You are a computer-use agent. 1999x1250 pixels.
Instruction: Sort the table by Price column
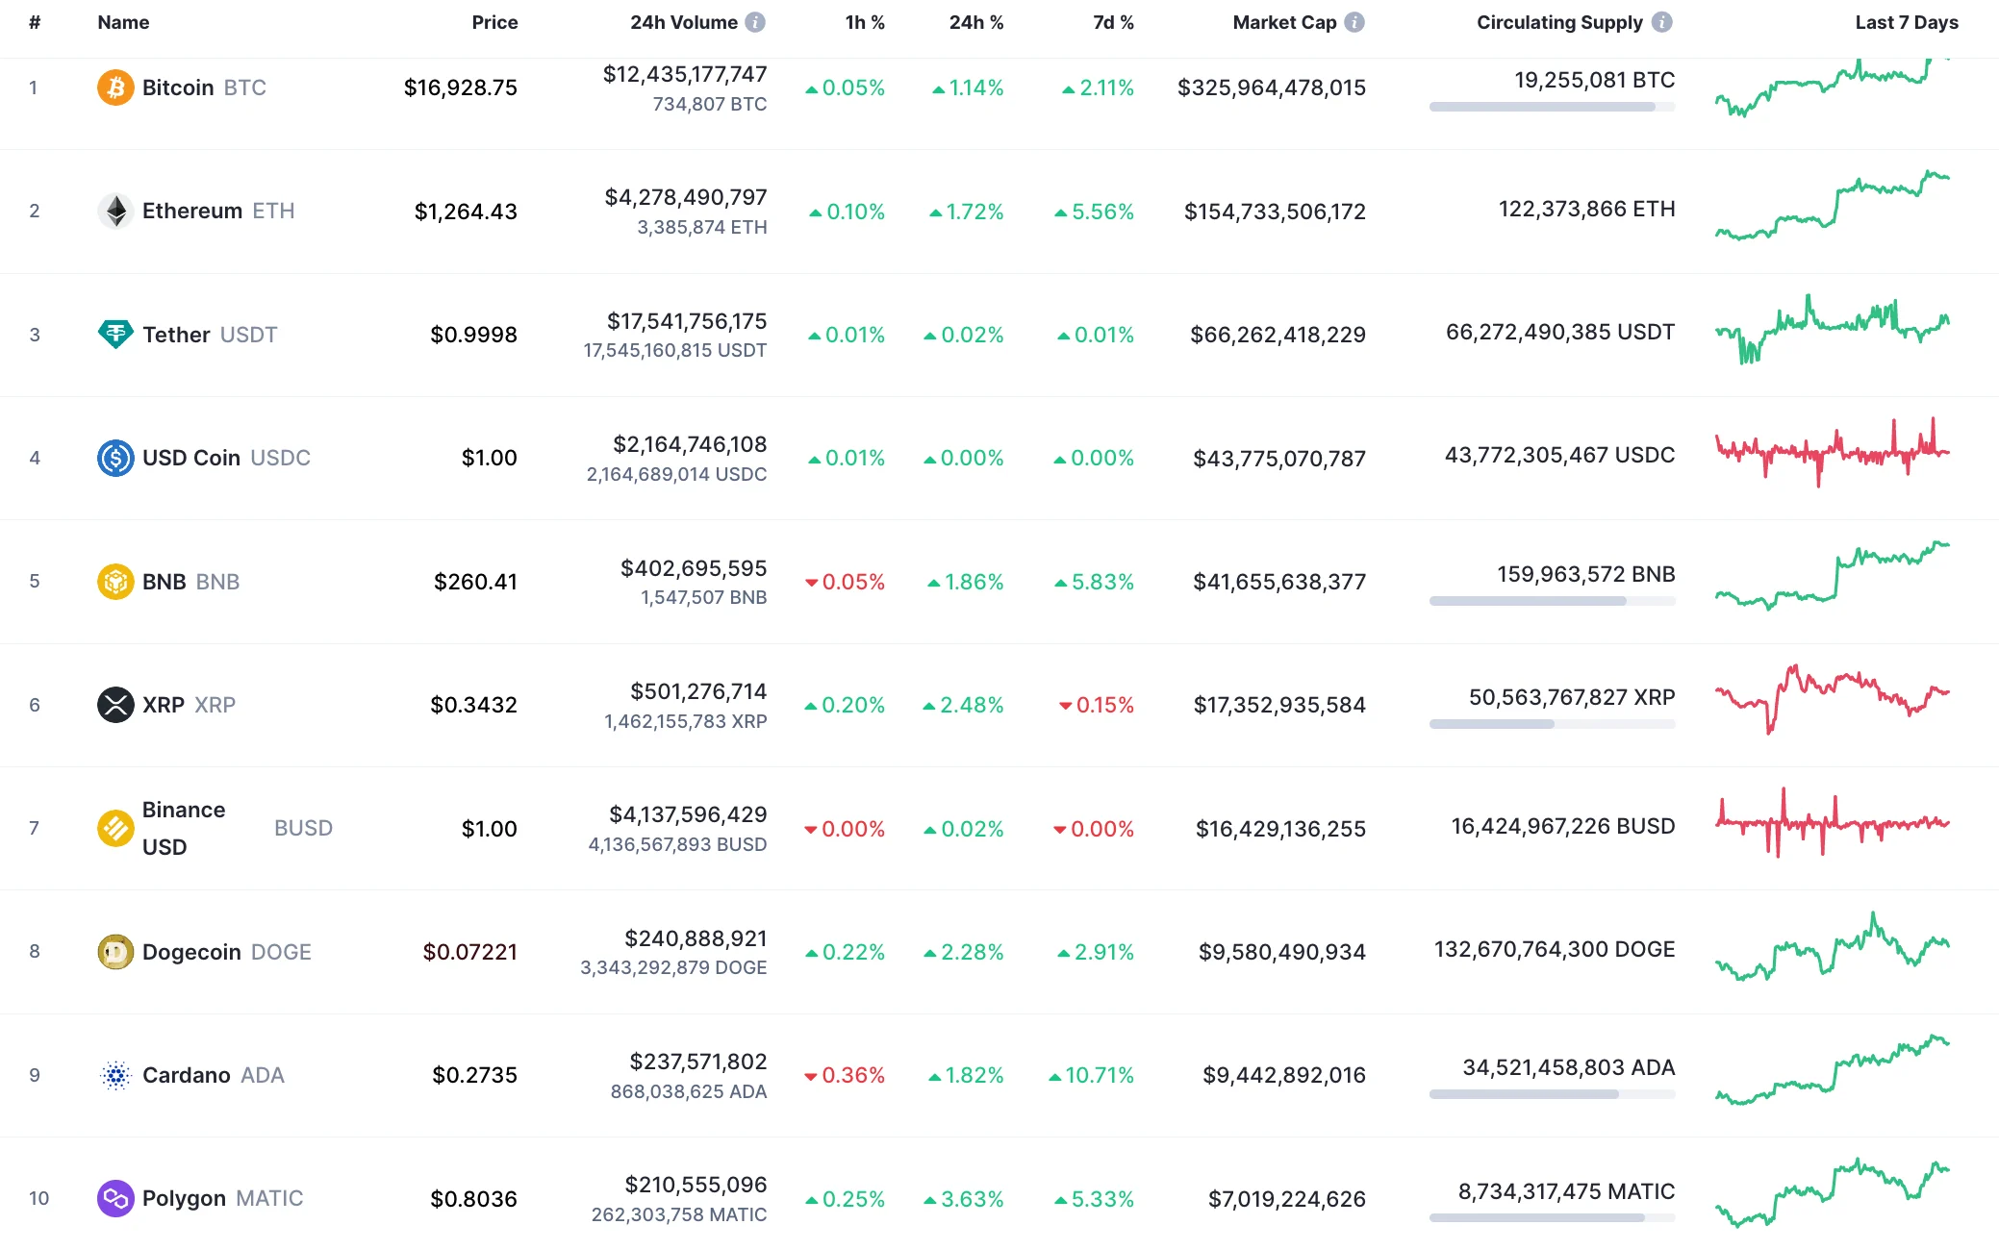coord(495,21)
